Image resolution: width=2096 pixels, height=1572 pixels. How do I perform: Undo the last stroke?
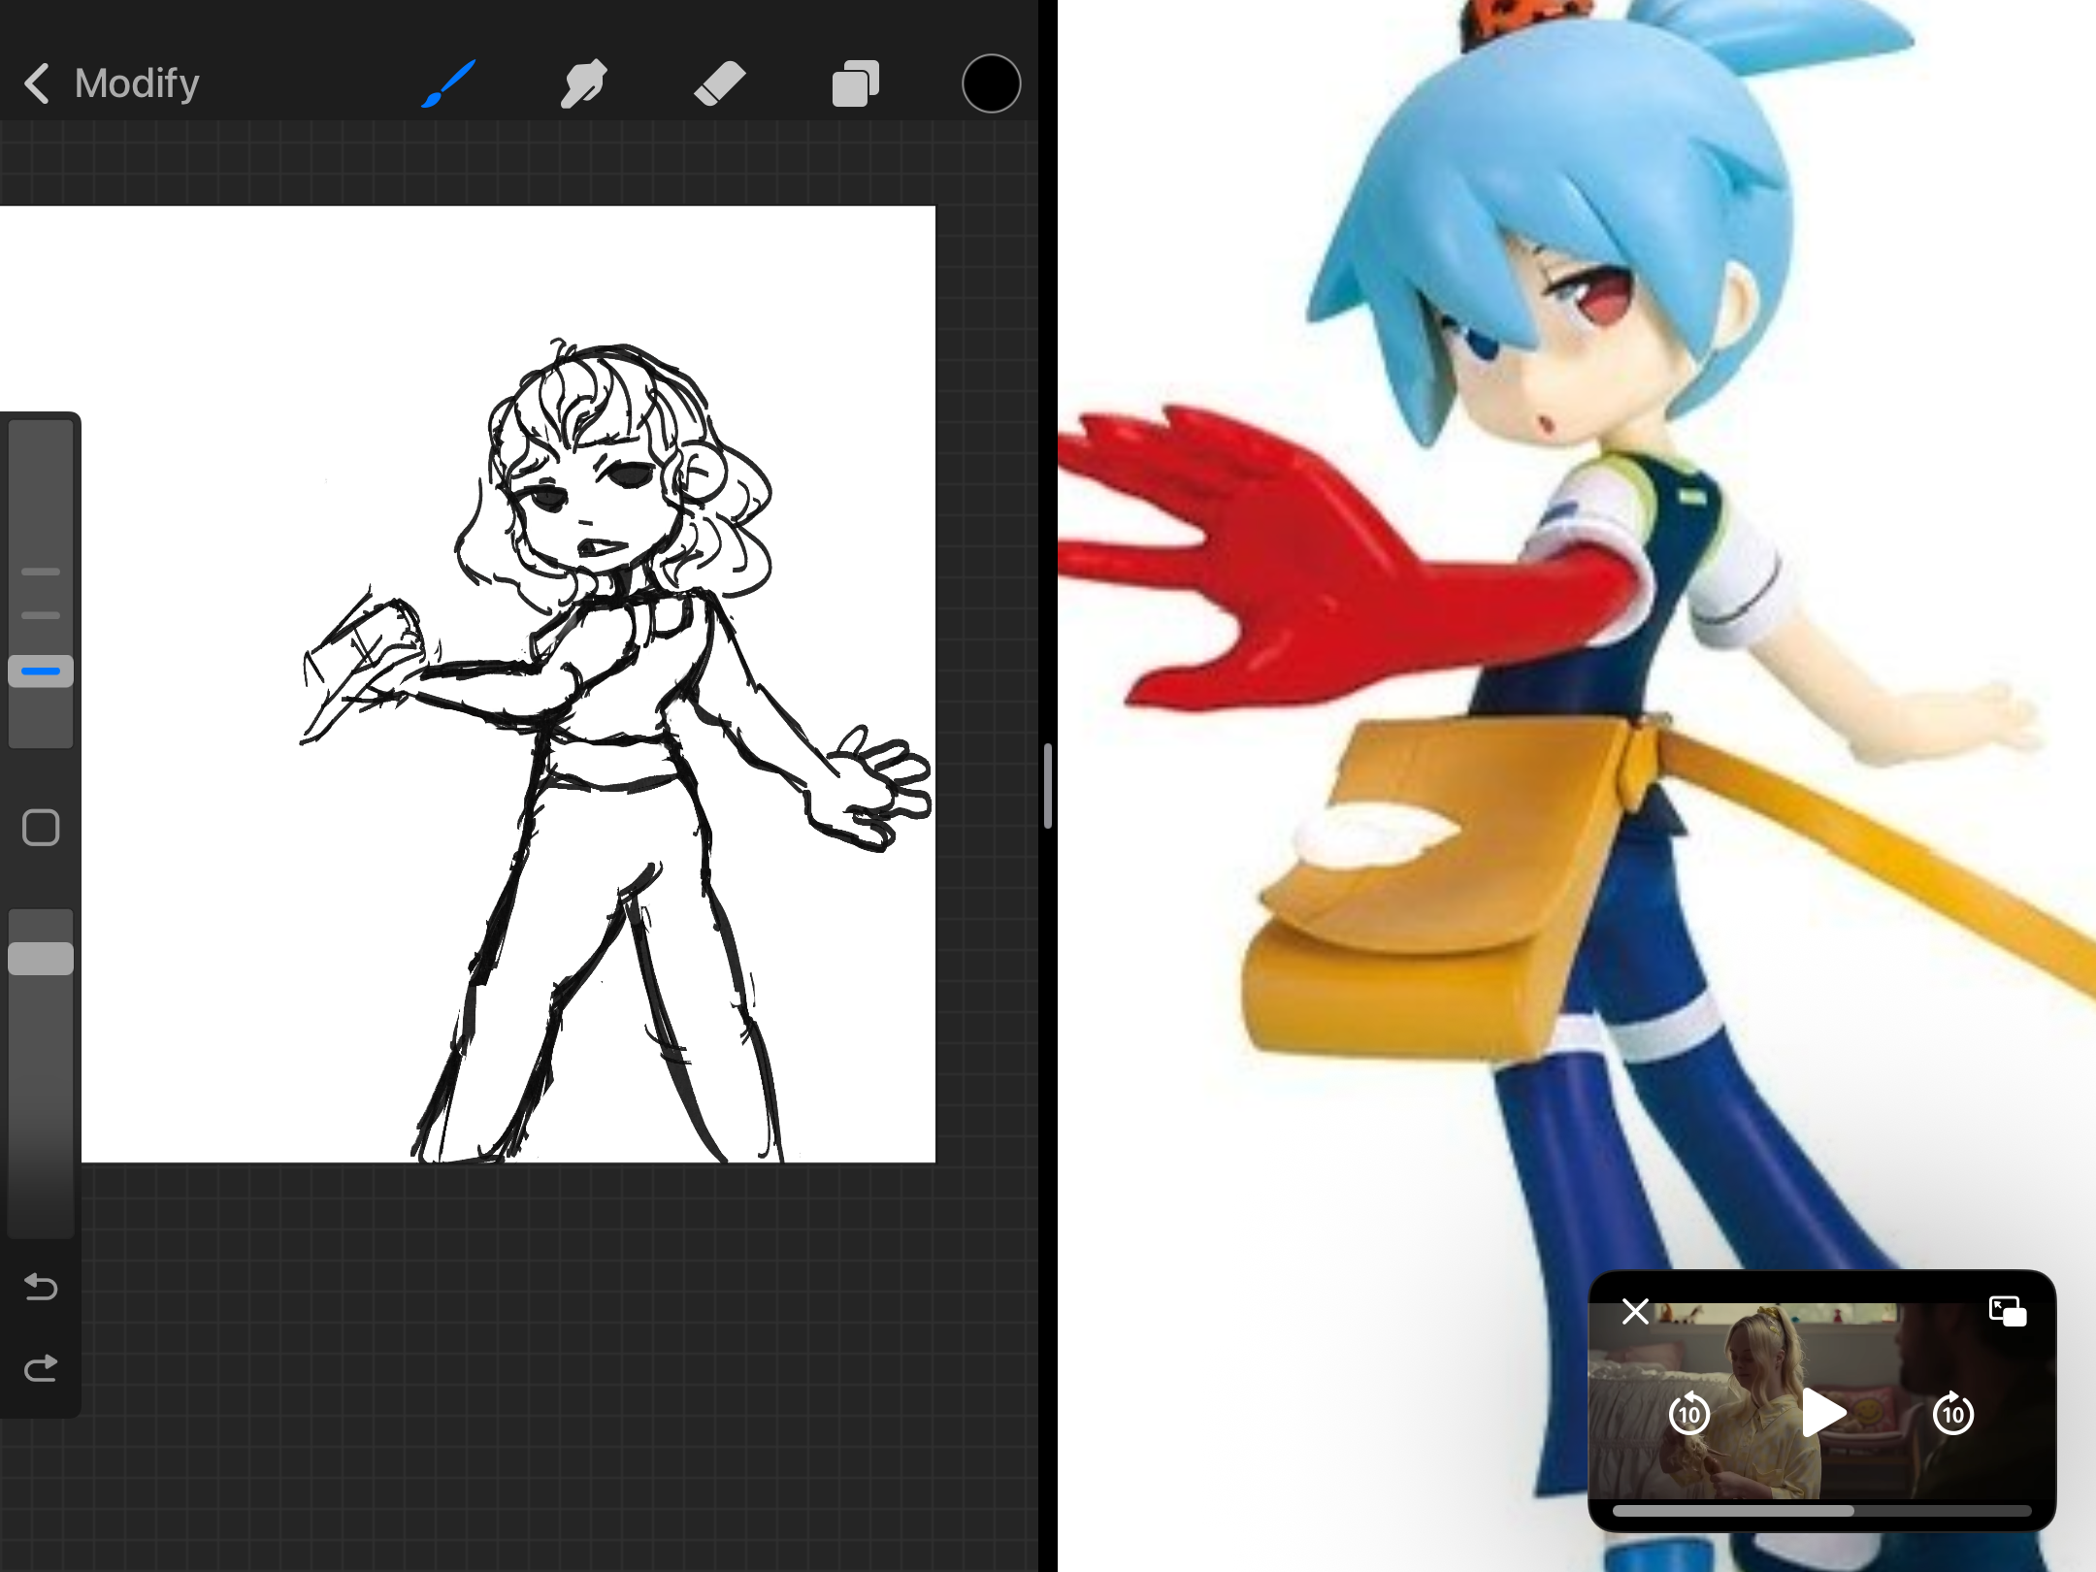click(41, 1287)
